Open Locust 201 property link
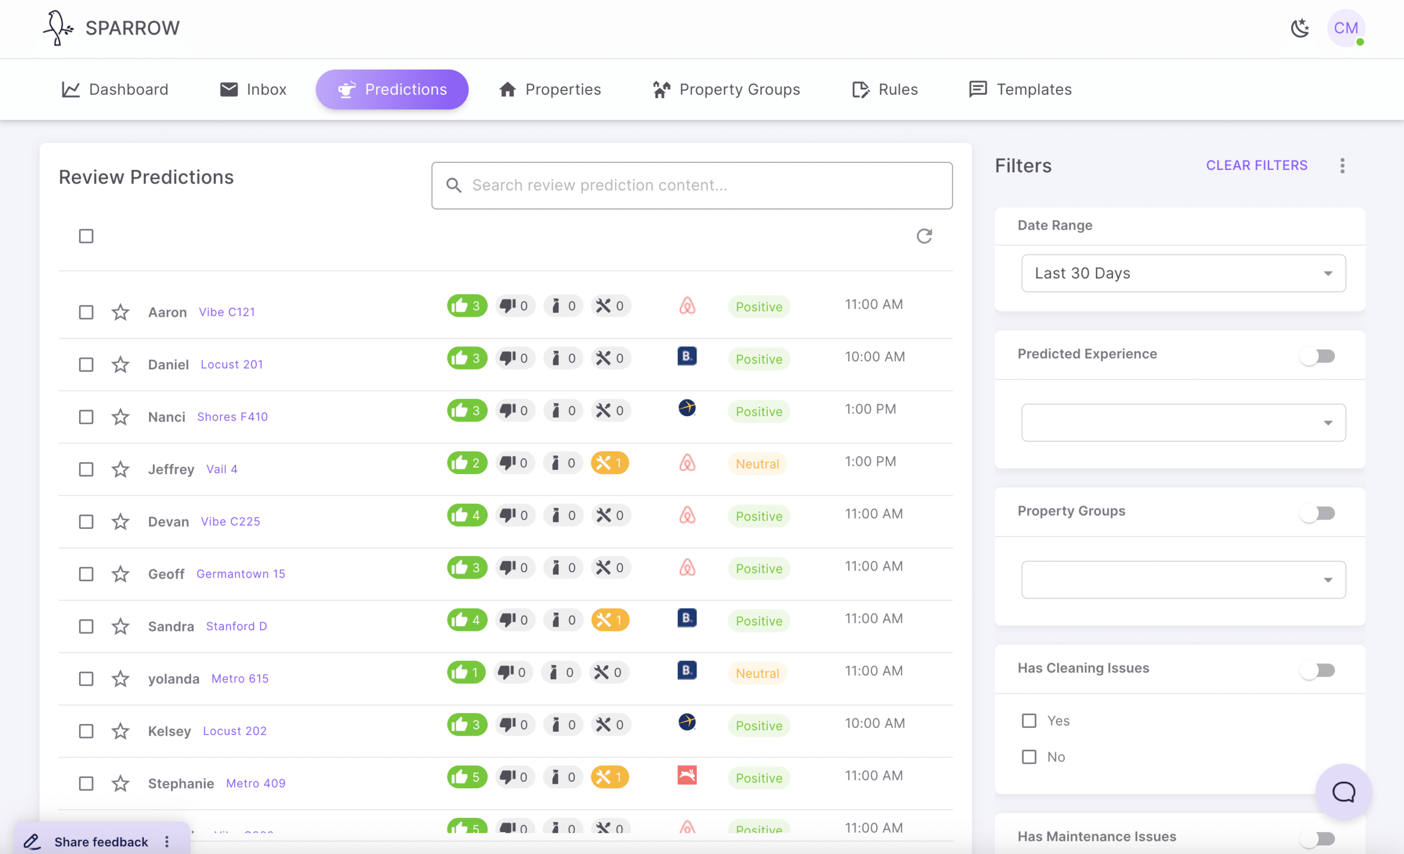Viewport: 1404px width, 854px height. pos(231,365)
